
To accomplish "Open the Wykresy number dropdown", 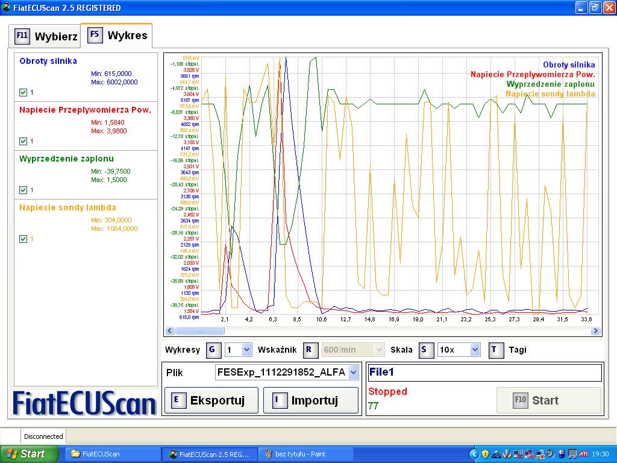I will pos(246,350).
